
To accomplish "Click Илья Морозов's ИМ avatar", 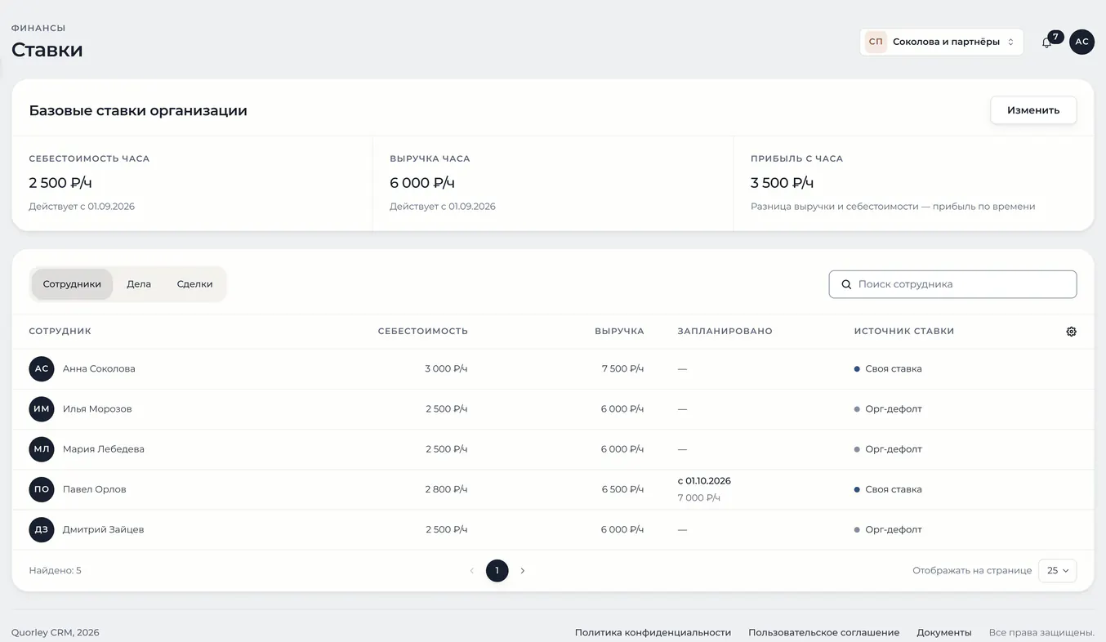I will 42,409.
